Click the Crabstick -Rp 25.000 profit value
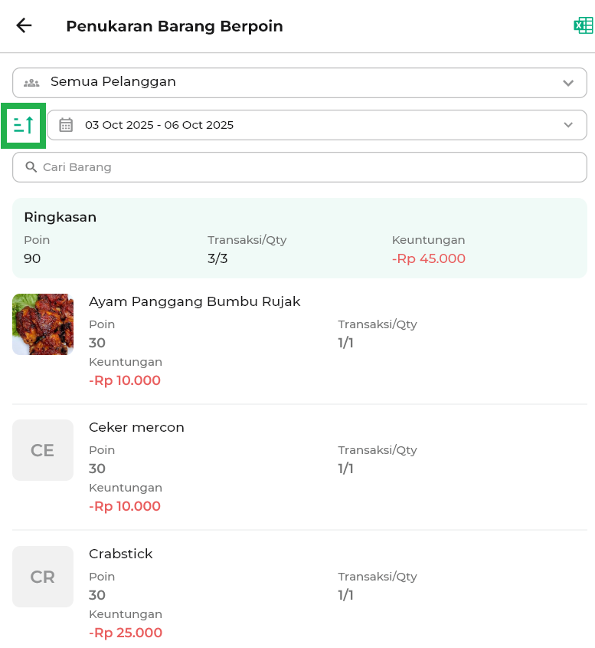Image resolution: width=595 pixels, height=648 pixels. [x=126, y=633]
